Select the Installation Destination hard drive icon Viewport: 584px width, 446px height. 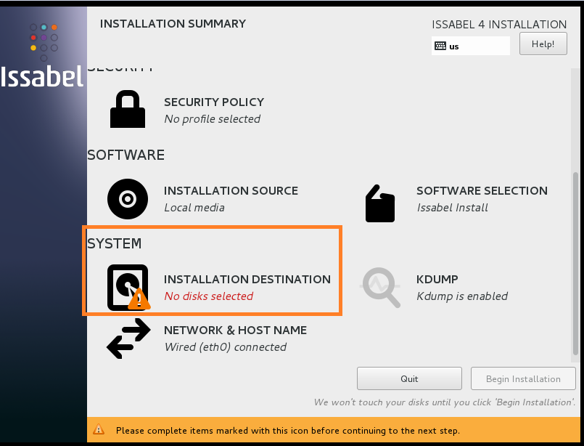click(127, 288)
